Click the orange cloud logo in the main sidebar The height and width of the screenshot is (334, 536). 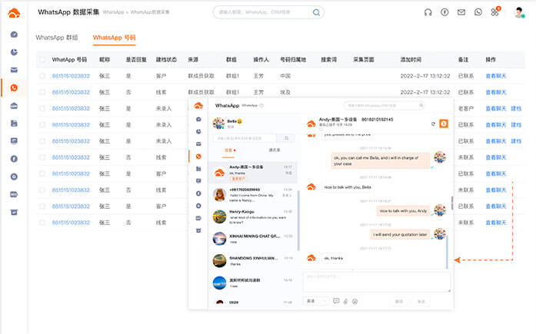[x=14, y=13]
